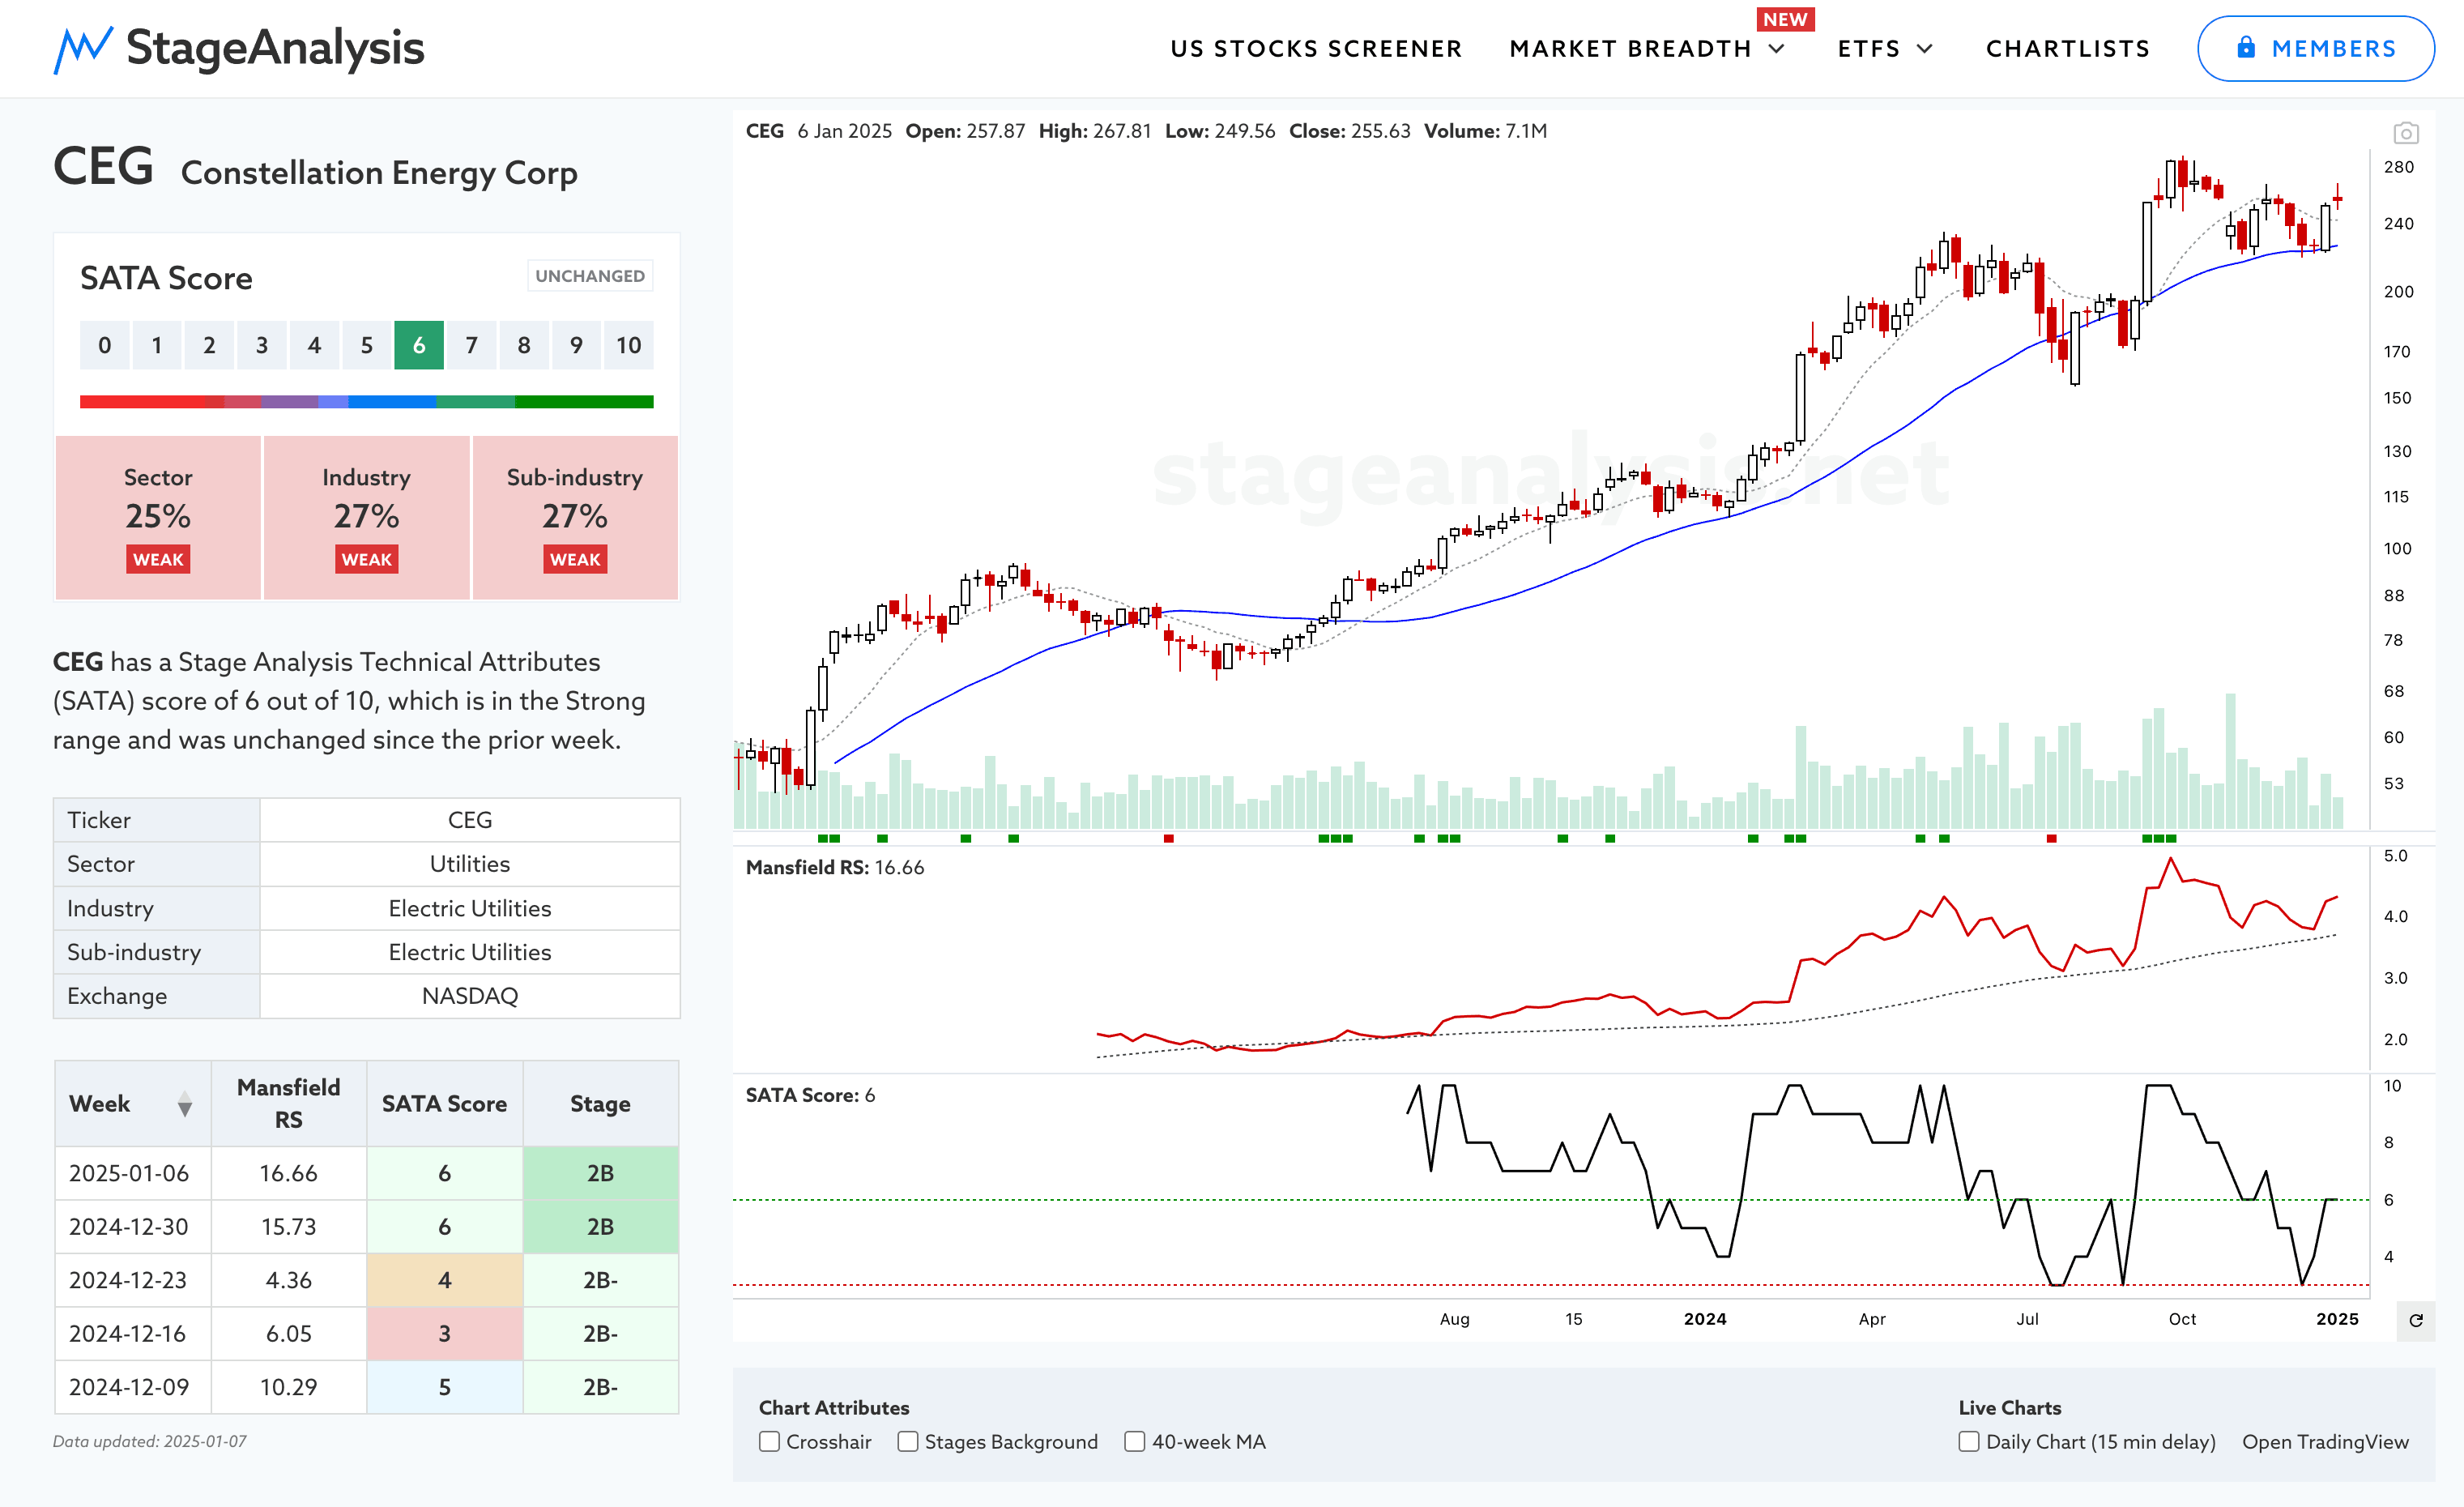Open the Sector 25% WEAK card
The width and height of the screenshot is (2464, 1507).
tap(158, 517)
